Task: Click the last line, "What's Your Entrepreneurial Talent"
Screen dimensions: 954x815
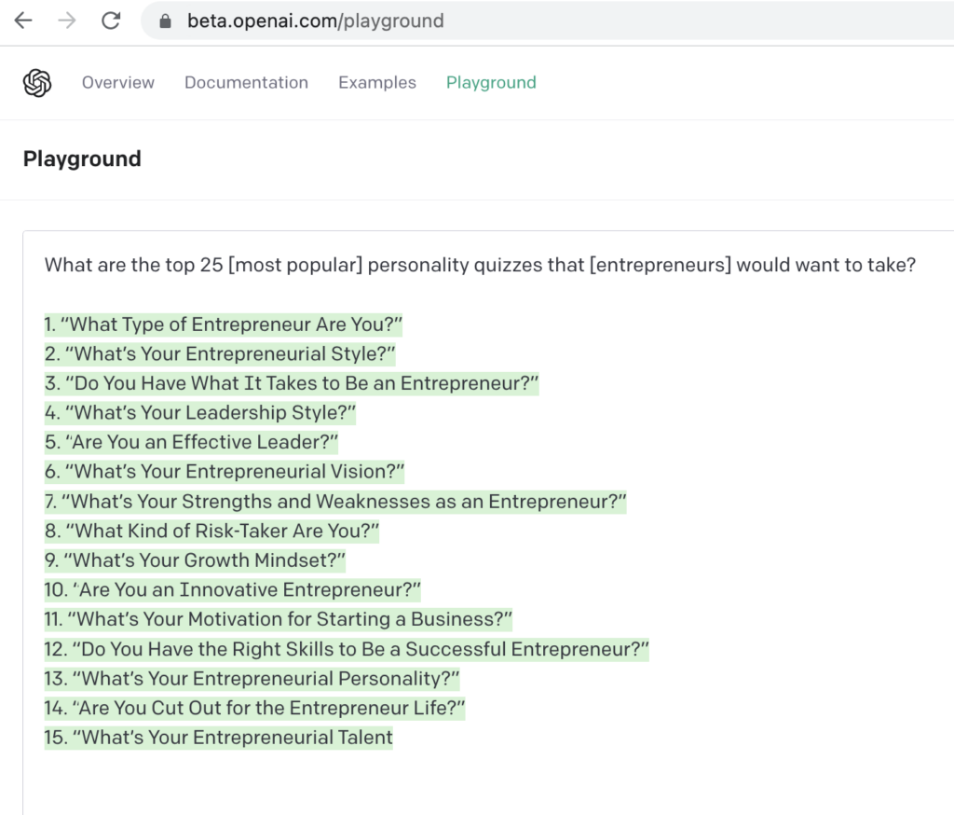Action: (218, 738)
